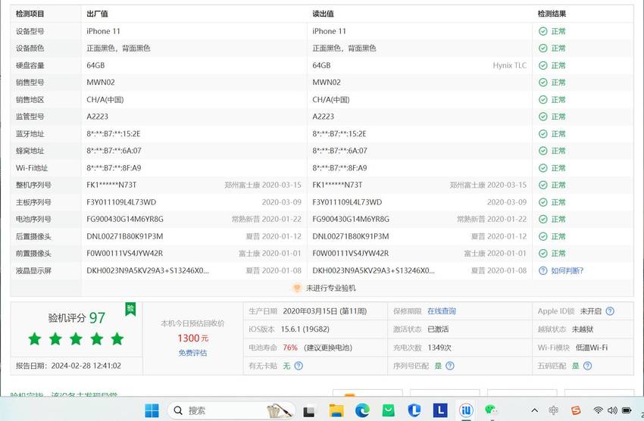Click the help icon next to 五码匹配
This screenshot has width=644, height=421.
(587, 366)
